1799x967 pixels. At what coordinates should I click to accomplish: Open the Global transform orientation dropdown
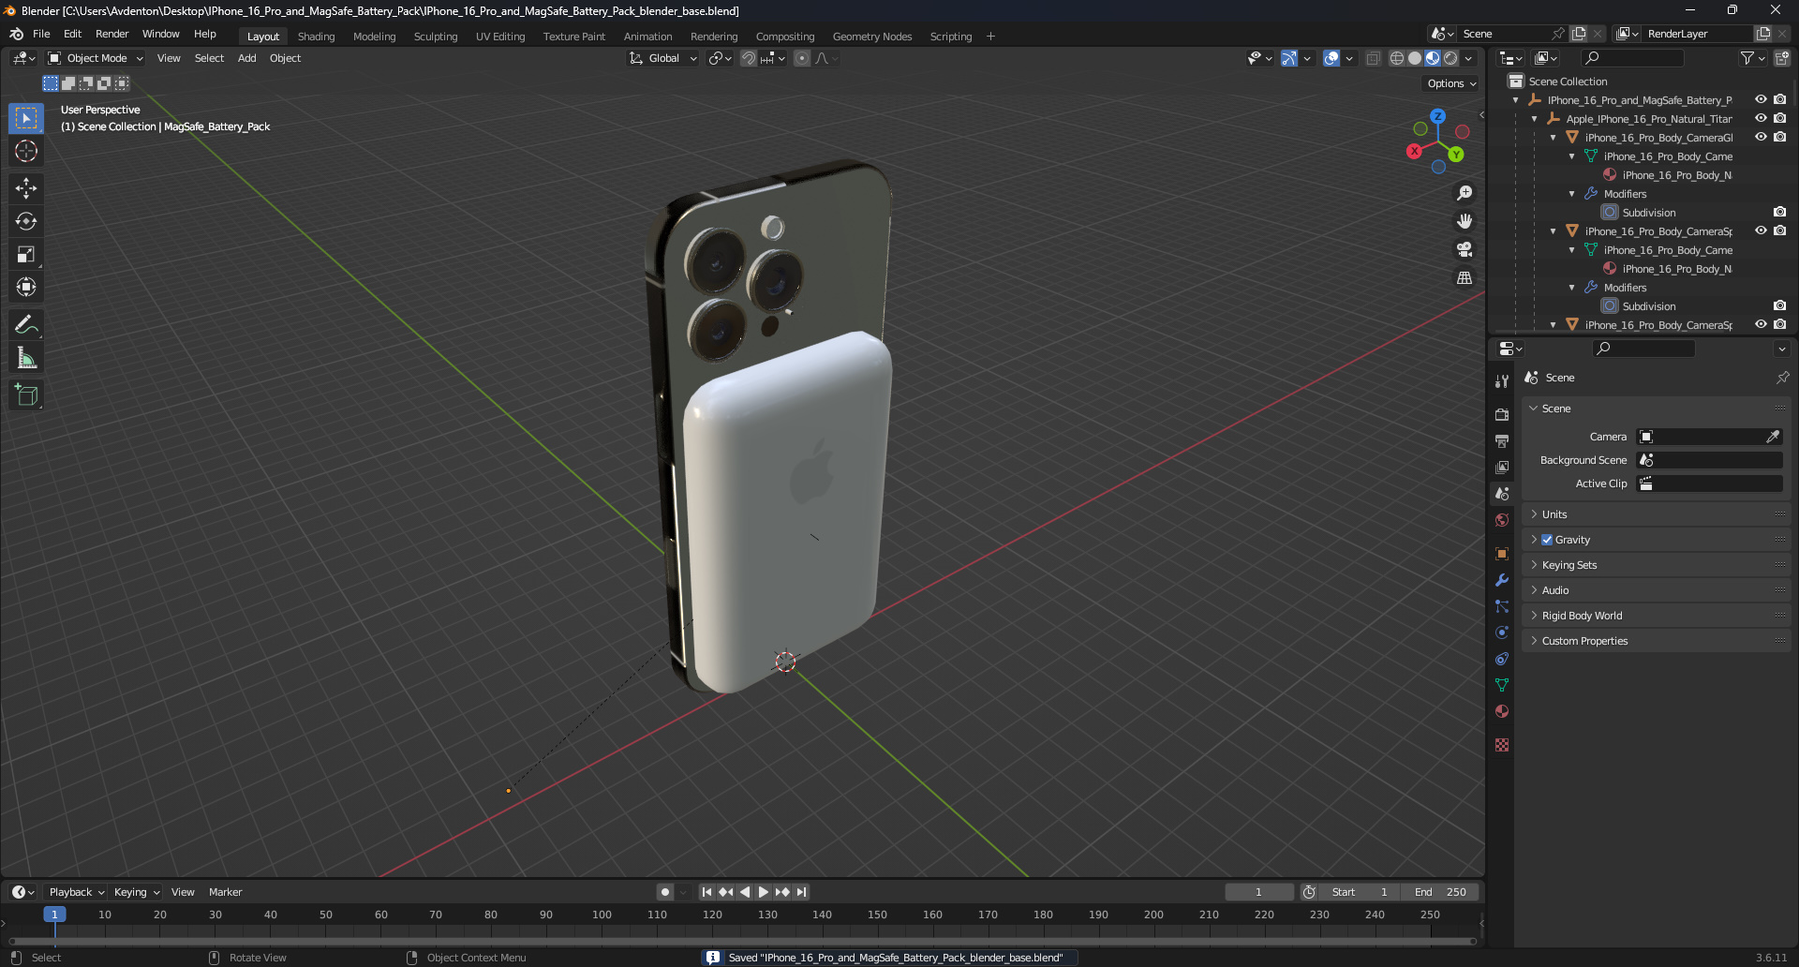pos(663,58)
